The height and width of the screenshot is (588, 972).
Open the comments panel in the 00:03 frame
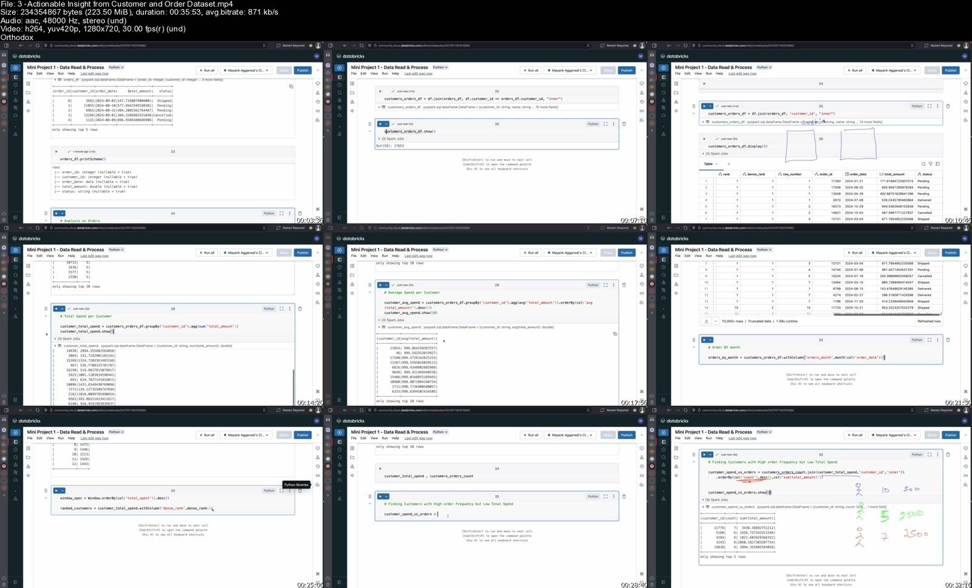pyautogui.click(x=318, y=84)
